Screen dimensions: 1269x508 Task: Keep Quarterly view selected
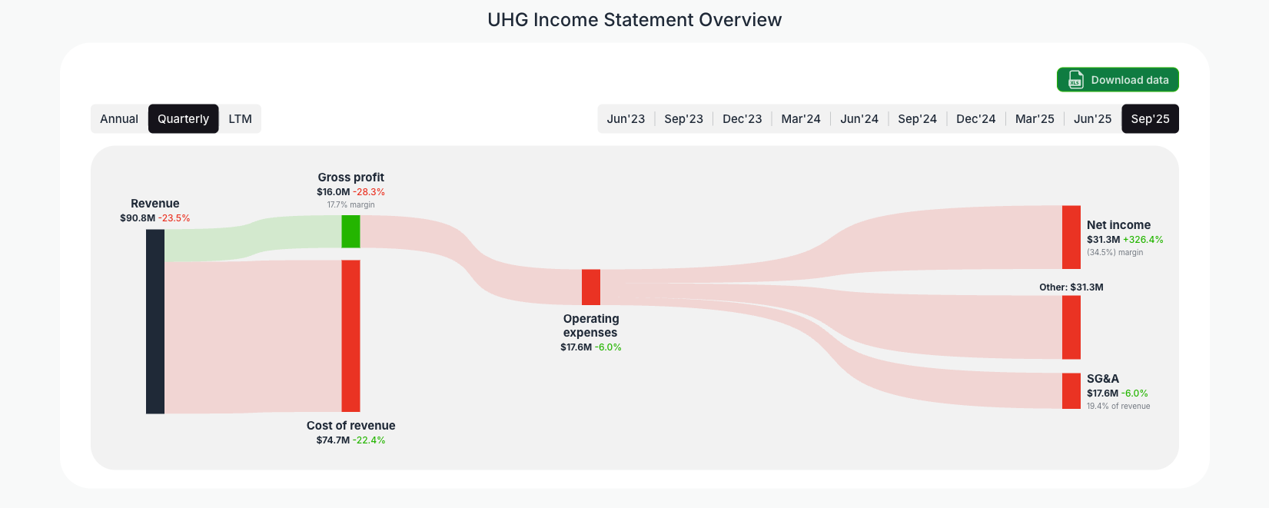[183, 118]
